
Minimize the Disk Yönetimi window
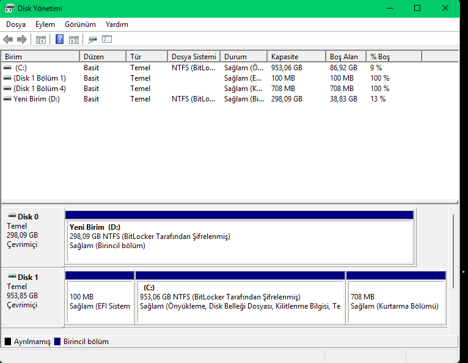pos(390,9)
